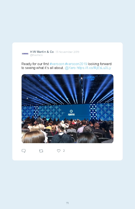
Task: Click the like count number 2
Action: pyautogui.click(x=64, y=151)
